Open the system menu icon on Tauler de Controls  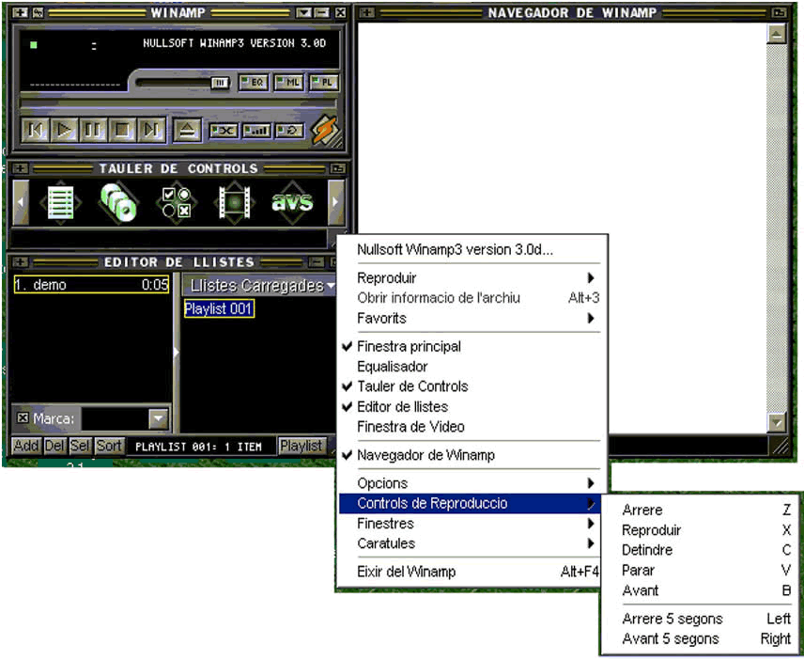pos(21,168)
